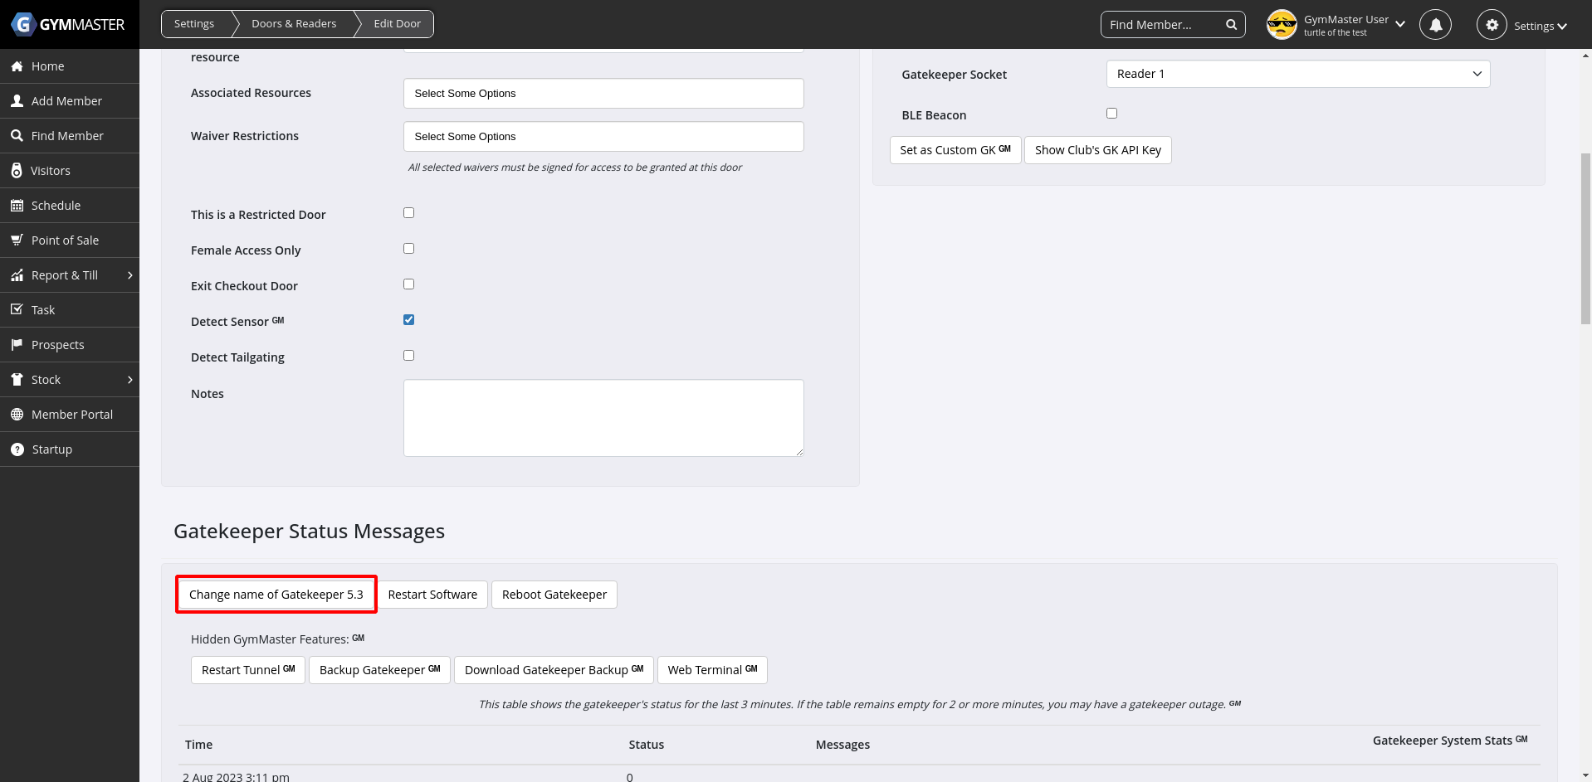Image resolution: width=1592 pixels, height=782 pixels.
Task: Click the user avatar picture
Action: tap(1282, 25)
